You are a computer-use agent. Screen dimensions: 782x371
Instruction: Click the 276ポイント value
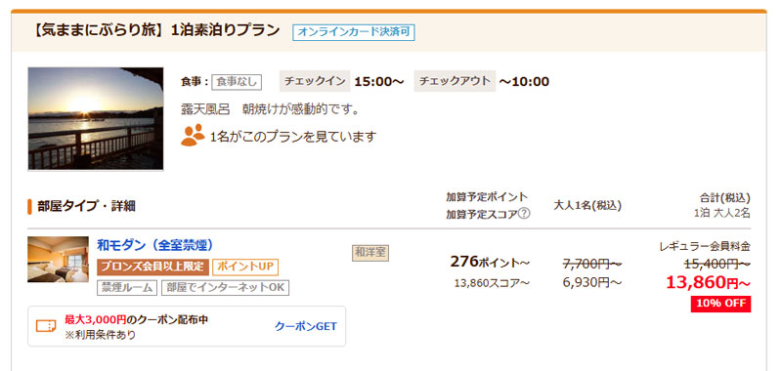(490, 262)
